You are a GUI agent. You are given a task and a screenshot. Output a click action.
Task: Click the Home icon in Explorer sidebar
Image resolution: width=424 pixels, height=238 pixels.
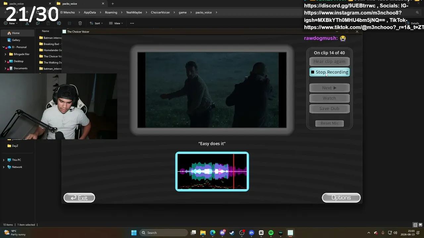[9, 33]
